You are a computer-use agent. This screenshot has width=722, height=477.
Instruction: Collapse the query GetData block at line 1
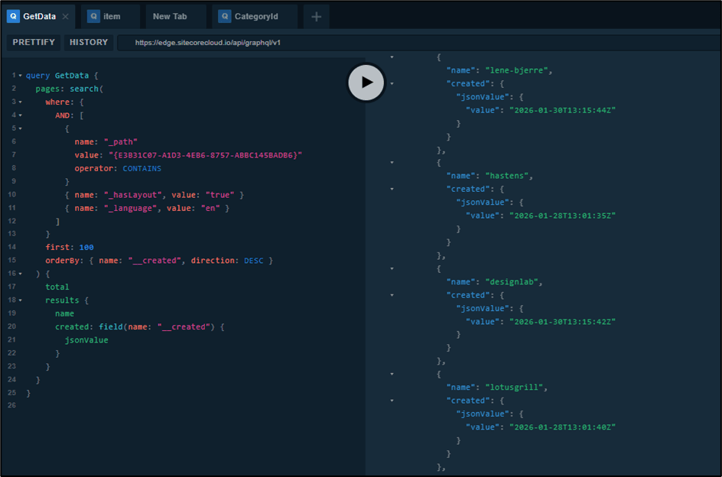[20, 76]
